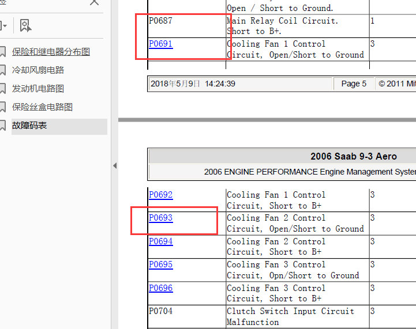The width and height of the screenshot is (416, 329).
Task: Close the bookmarks panel with the X
Action: pyautogui.click(x=94, y=2)
